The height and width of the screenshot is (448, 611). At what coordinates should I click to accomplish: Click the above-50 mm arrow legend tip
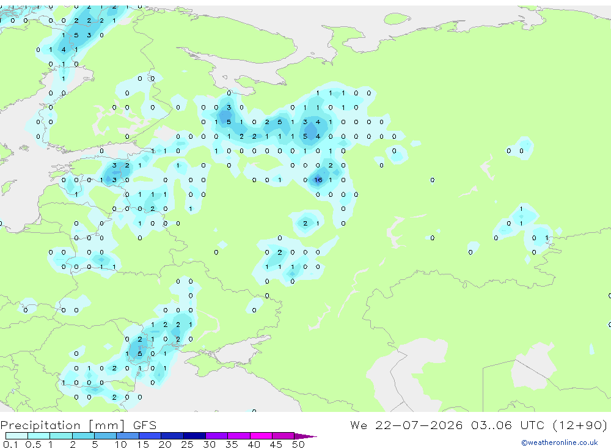(305, 436)
